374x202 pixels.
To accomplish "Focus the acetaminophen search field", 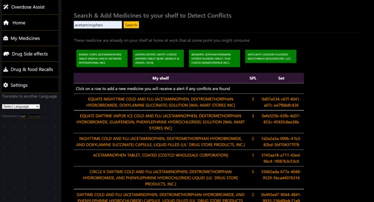I will pyautogui.click(x=97, y=25).
